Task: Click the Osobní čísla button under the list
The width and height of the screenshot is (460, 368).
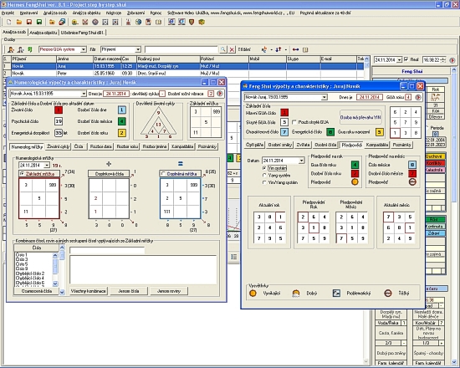Action: click(x=36, y=291)
